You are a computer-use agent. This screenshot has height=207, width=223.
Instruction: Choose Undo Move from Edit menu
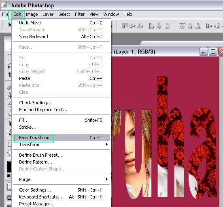point(61,23)
